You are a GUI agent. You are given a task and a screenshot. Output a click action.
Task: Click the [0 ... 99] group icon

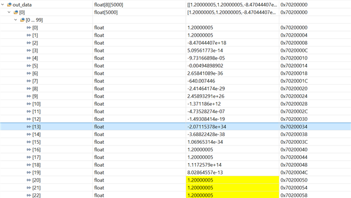[22, 20]
